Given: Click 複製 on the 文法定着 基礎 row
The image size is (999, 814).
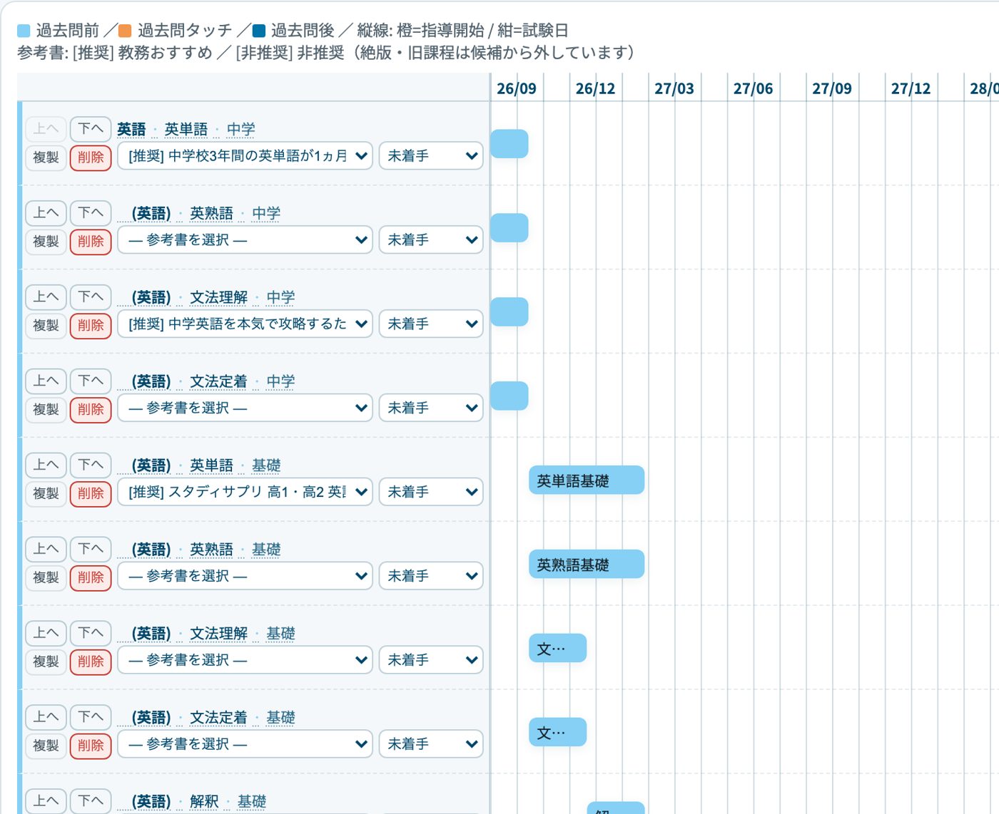Looking at the screenshot, I should click(46, 746).
